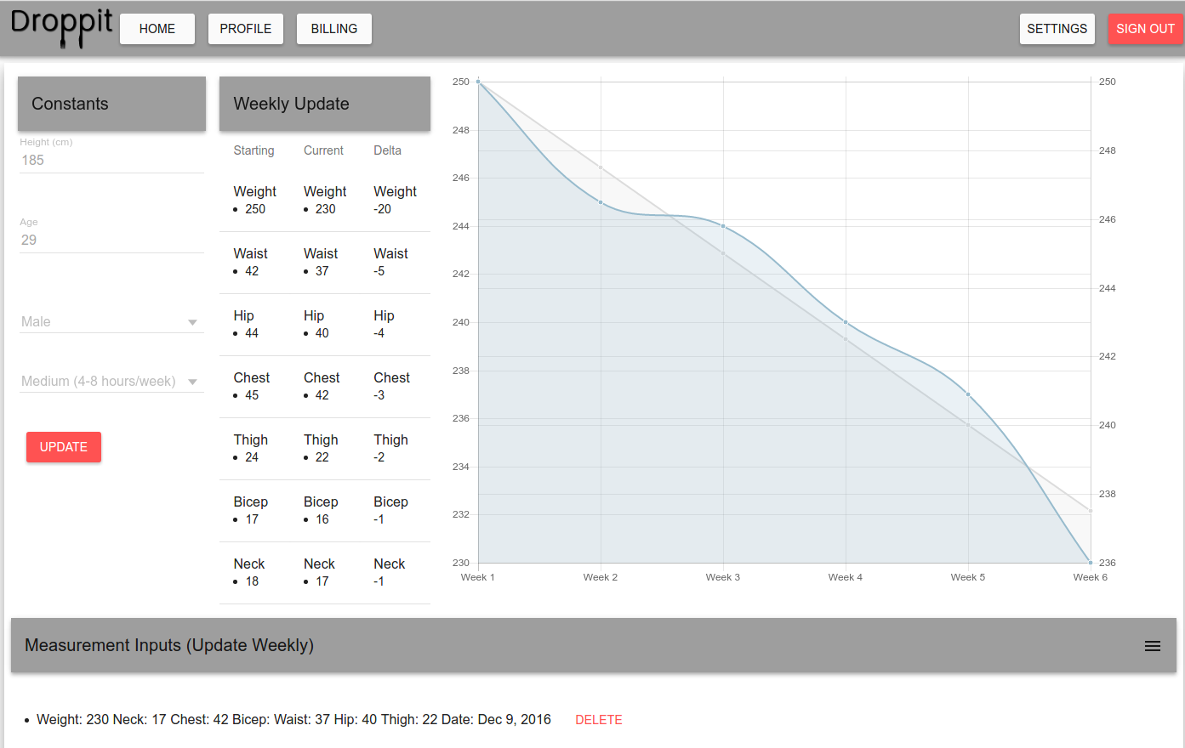Click the starting Waist value 42

coord(252,271)
